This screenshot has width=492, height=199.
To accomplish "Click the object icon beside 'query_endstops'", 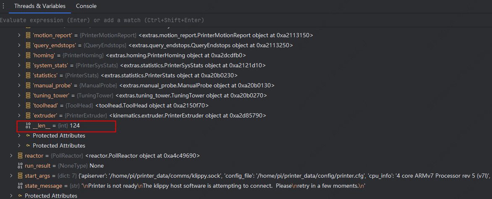I will pyautogui.click(x=28, y=45).
